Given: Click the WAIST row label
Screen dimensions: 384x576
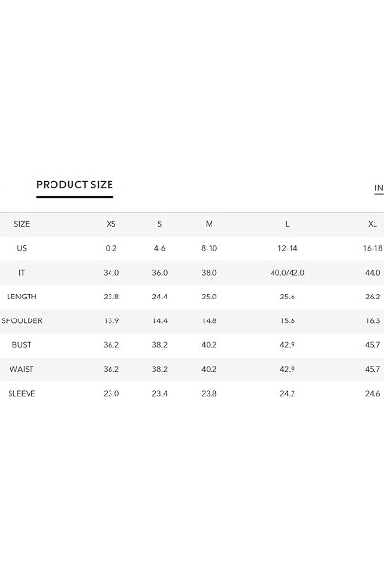Looking at the screenshot, I should click(22, 369).
